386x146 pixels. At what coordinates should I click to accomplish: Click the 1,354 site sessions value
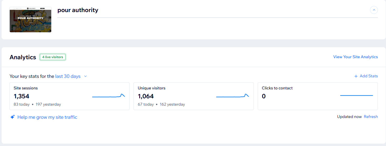coord(22,96)
